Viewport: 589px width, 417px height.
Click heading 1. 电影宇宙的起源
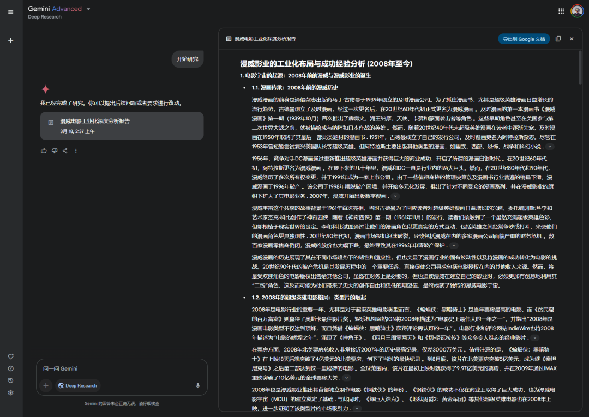click(x=305, y=76)
